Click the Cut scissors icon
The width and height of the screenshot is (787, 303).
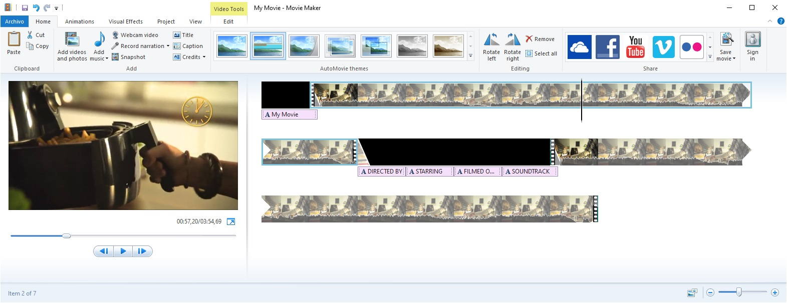[x=30, y=35]
